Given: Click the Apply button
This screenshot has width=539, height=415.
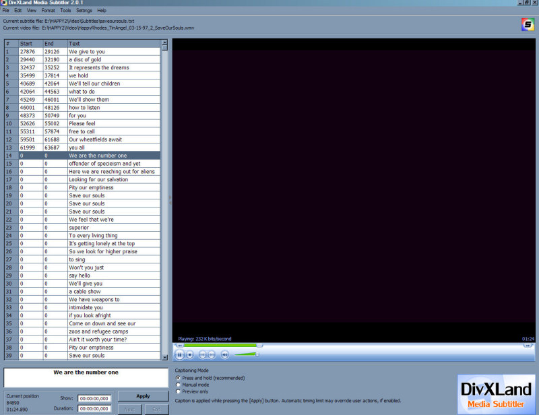Looking at the screenshot, I should [x=143, y=396].
